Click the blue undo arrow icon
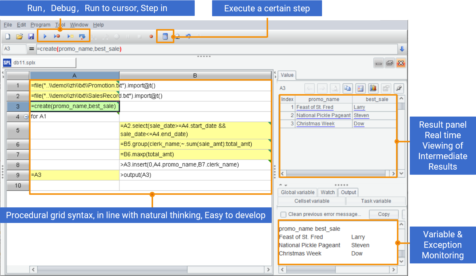476x276 pixels. pyautogui.click(x=188, y=36)
